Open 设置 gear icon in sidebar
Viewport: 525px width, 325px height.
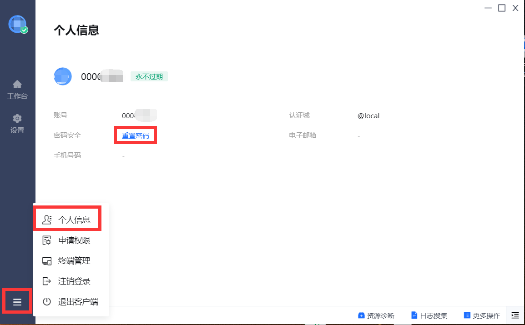[x=17, y=119]
